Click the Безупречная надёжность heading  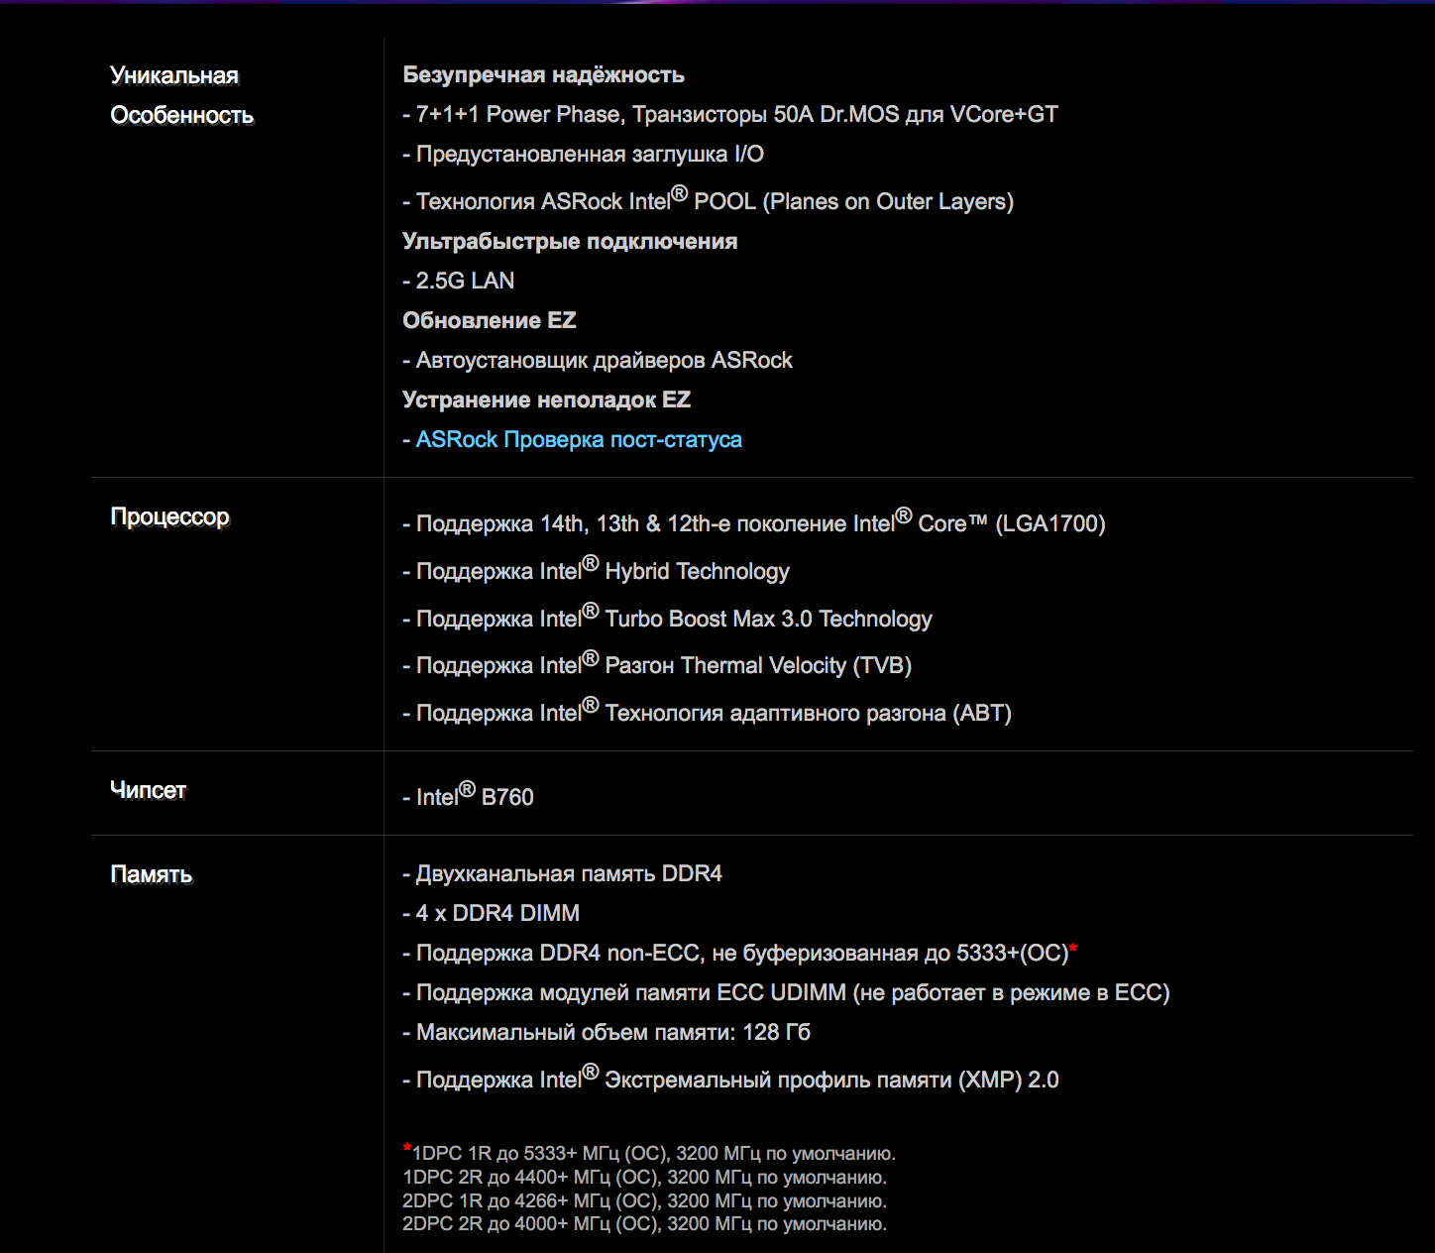tap(543, 75)
